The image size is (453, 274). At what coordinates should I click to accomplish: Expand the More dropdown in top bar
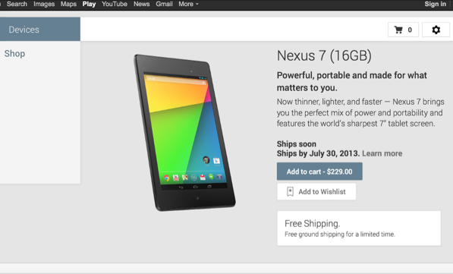tap(188, 4)
